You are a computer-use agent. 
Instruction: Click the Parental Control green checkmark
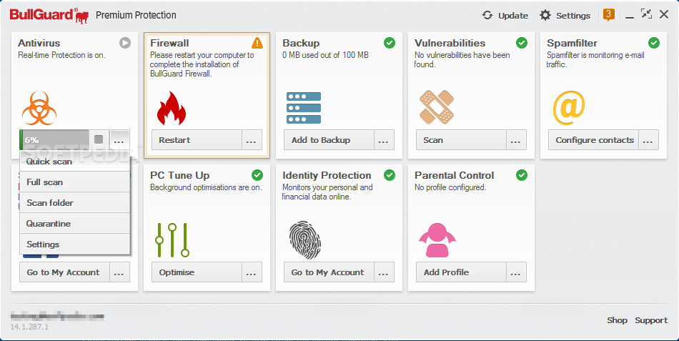pyautogui.click(x=521, y=175)
